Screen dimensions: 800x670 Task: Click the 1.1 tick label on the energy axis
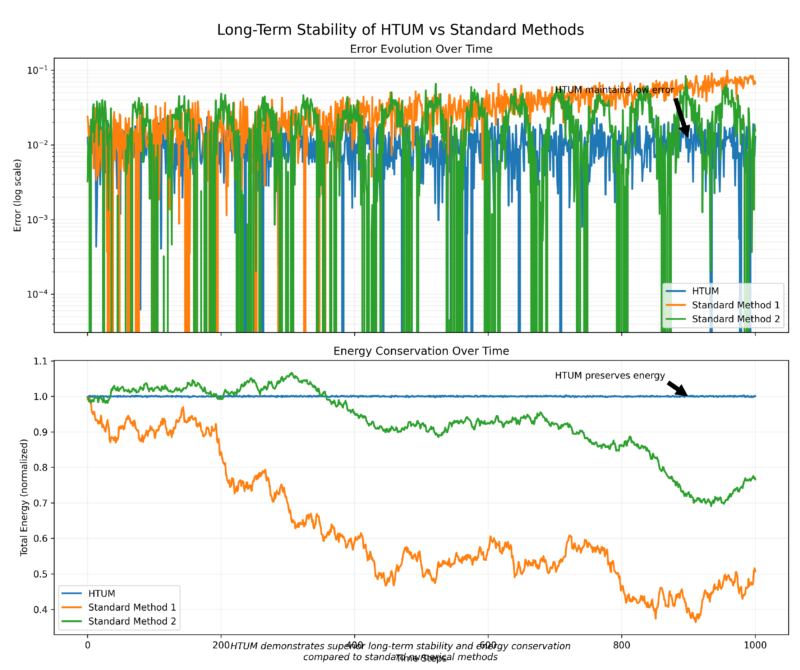pyautogui.click(x=40, y=361)
